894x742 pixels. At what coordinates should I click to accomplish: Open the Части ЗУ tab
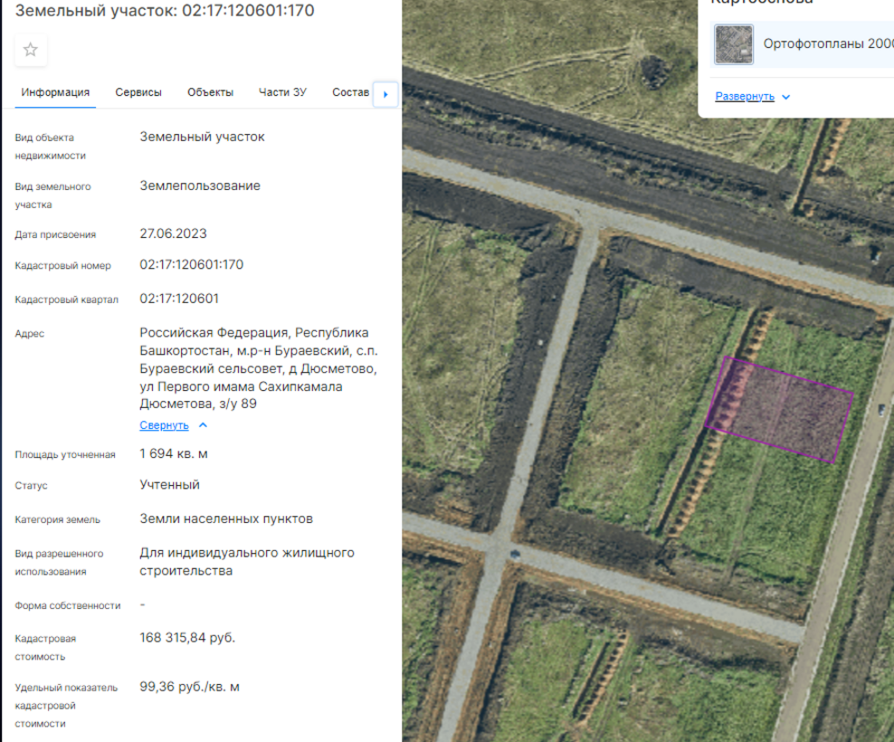(x=283, y=92)
